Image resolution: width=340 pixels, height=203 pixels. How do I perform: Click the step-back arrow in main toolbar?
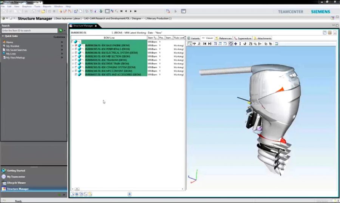click(126, 11)
